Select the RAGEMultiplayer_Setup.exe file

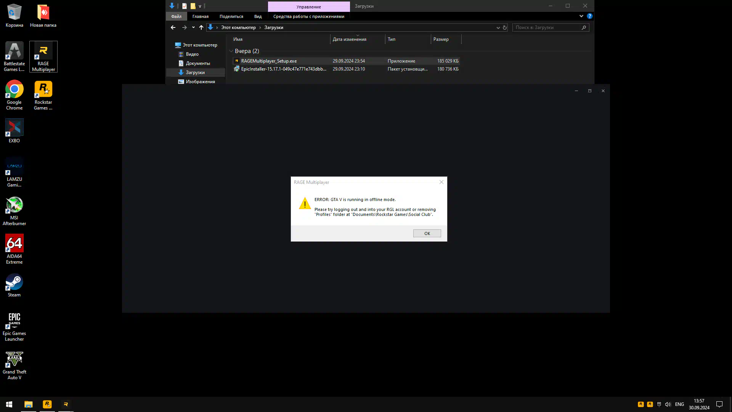[346, 61]
